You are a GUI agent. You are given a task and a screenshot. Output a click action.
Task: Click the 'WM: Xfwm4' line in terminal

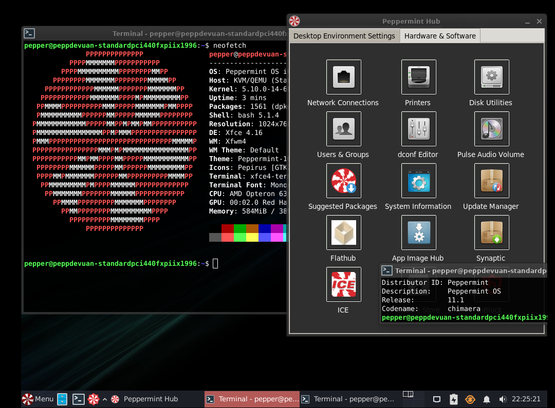(x=227, y=142)
